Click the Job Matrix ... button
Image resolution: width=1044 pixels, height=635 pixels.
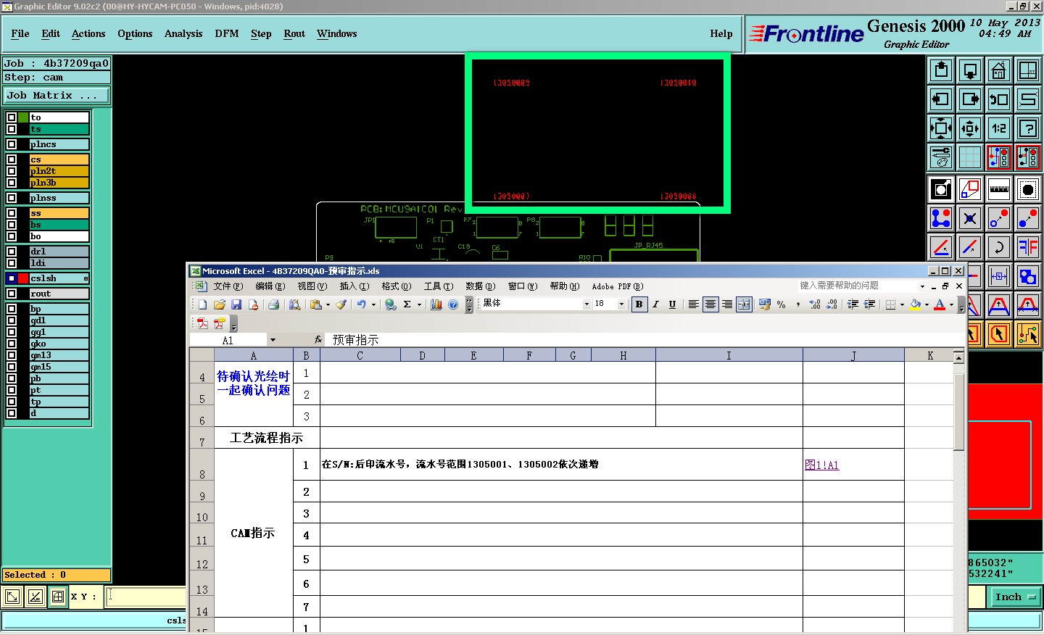57,96
